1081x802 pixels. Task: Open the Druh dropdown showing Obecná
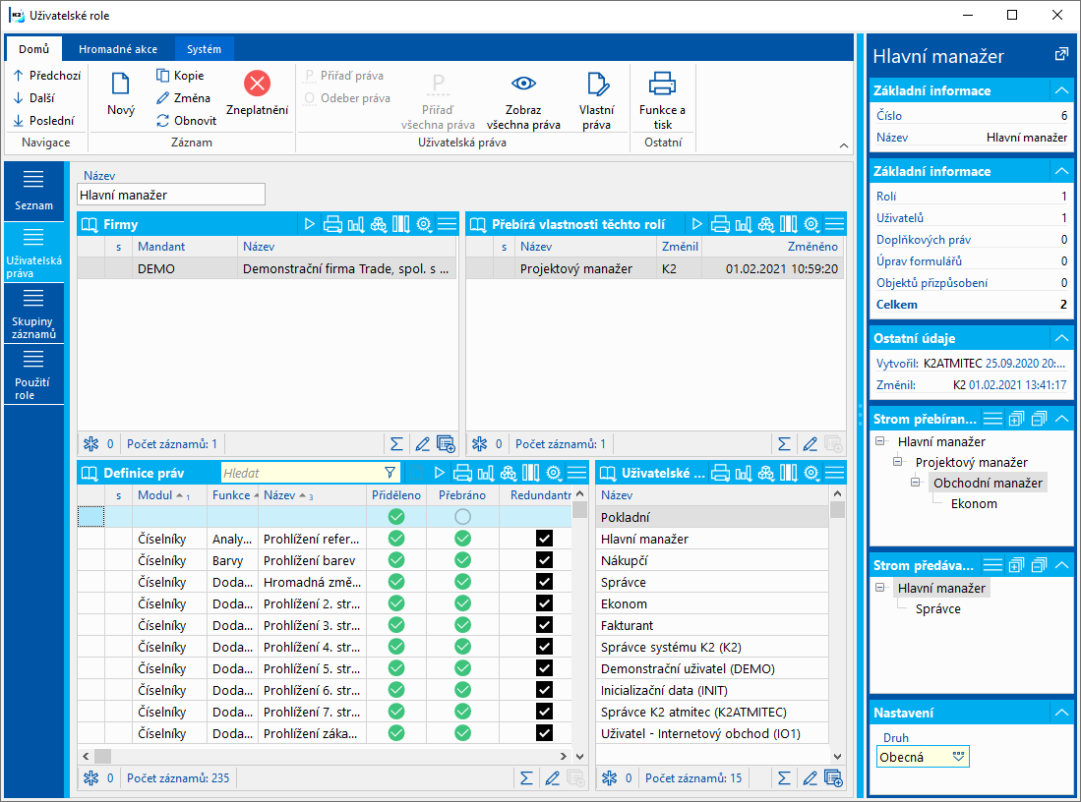[959, 756]
